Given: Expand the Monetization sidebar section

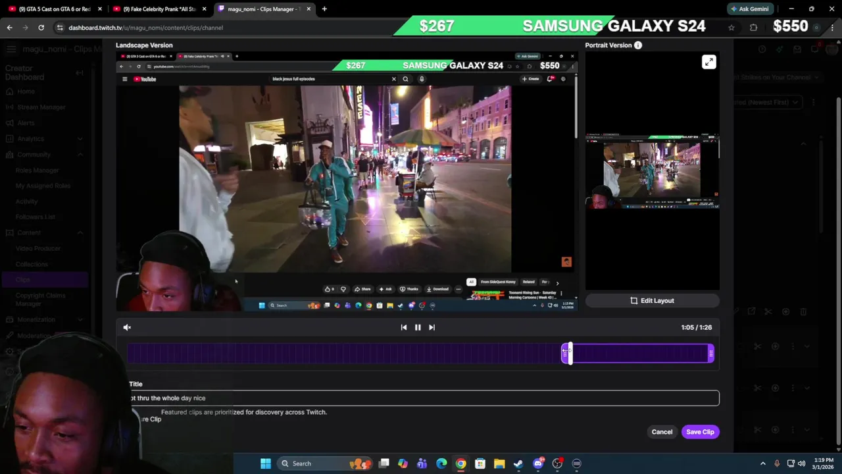Looking at the screenshot, I should 80,319.
